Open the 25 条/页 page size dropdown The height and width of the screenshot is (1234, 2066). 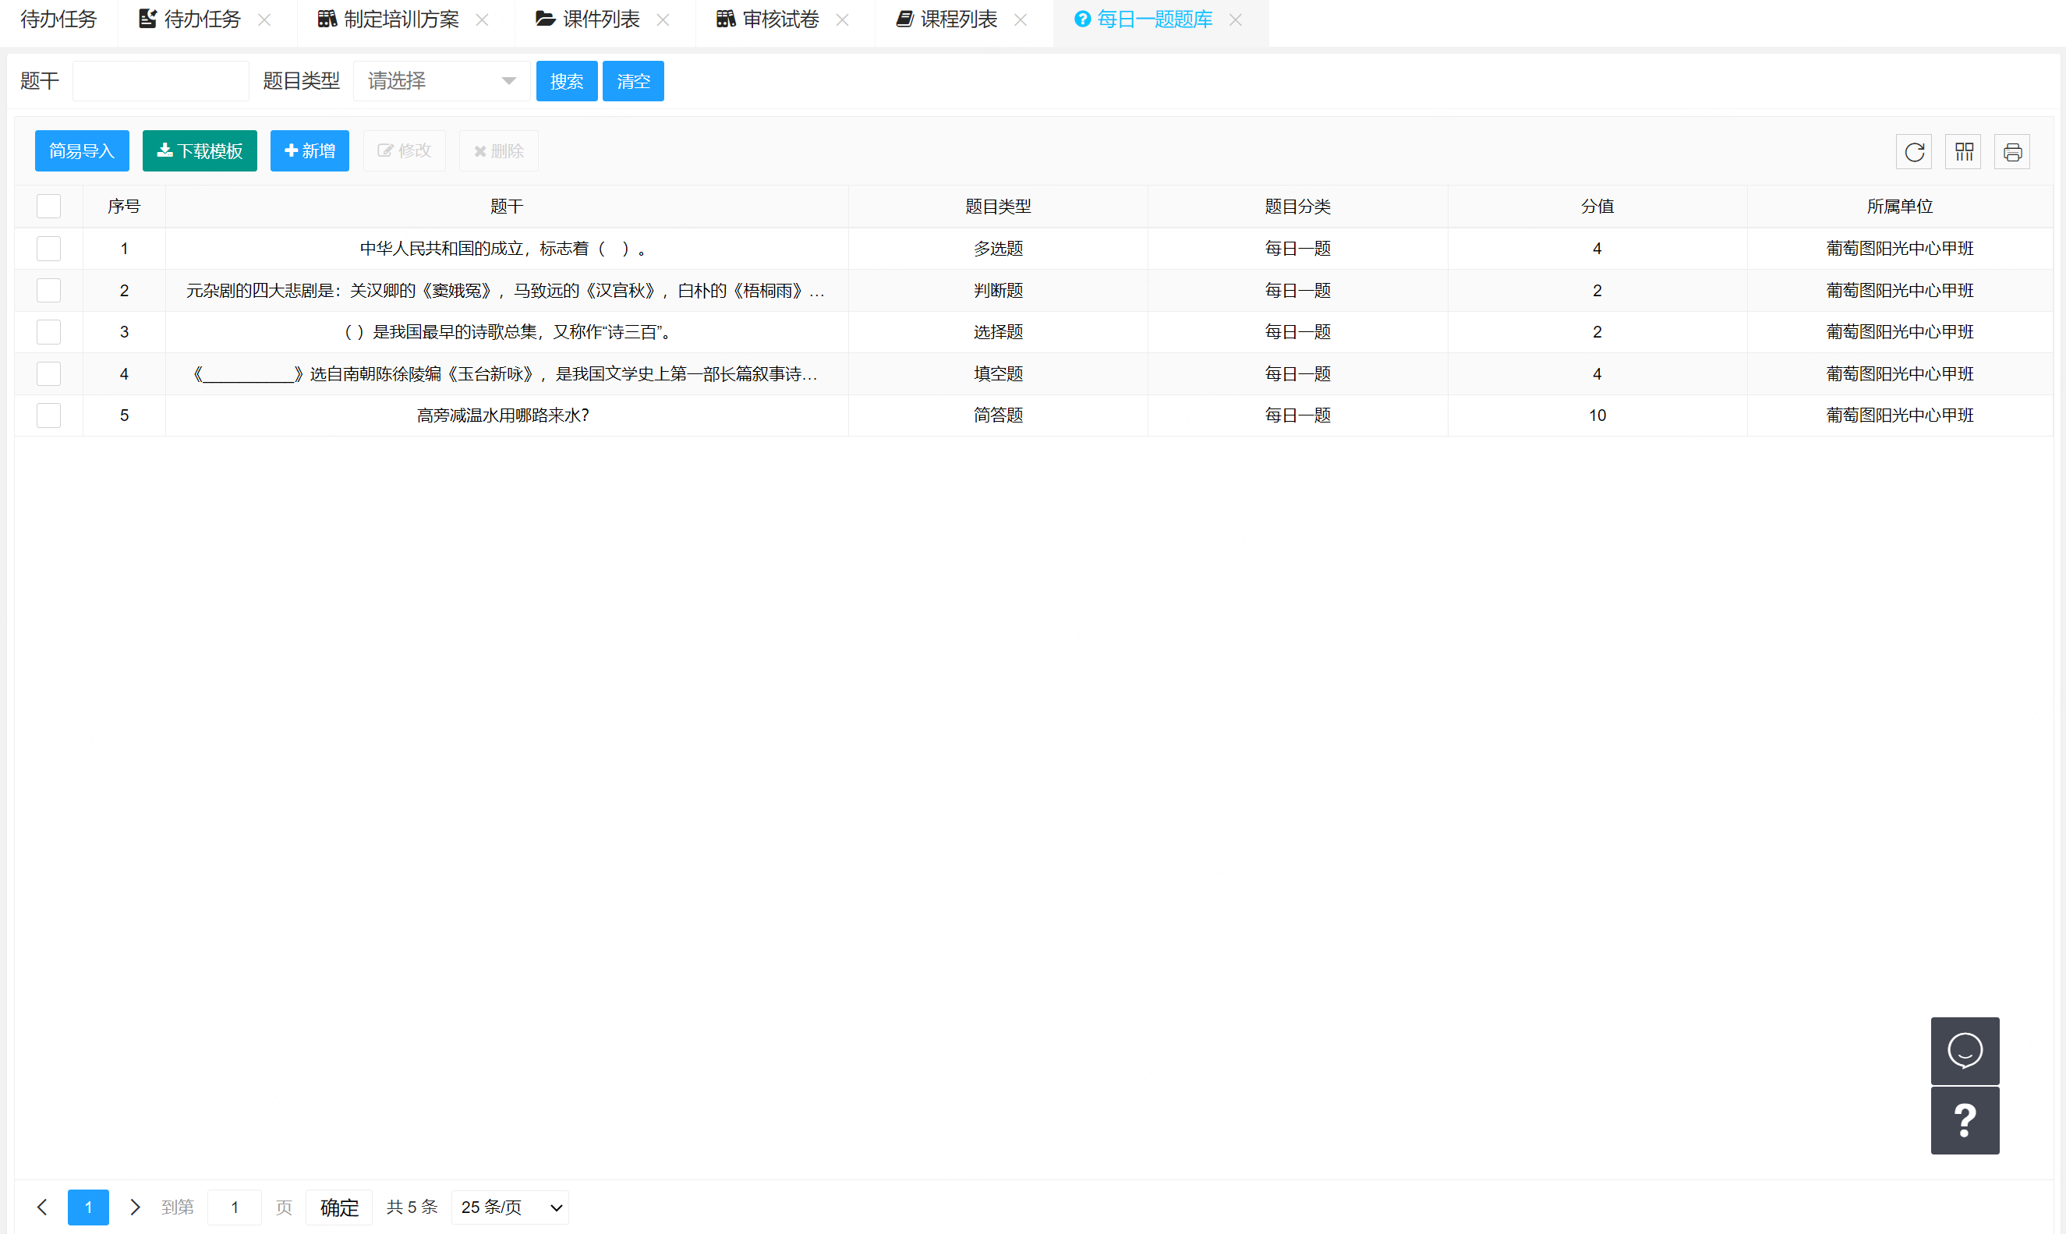point(511,1207)
